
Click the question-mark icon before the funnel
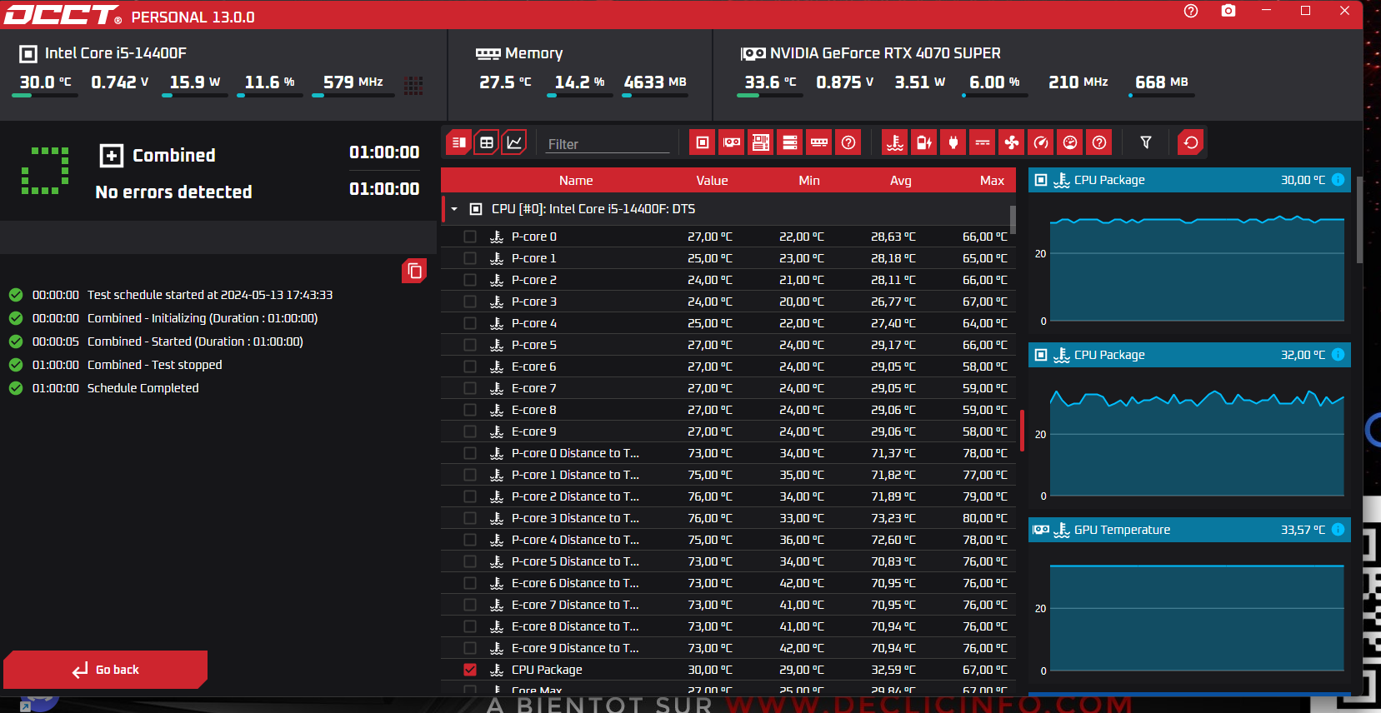(1099, 142)
